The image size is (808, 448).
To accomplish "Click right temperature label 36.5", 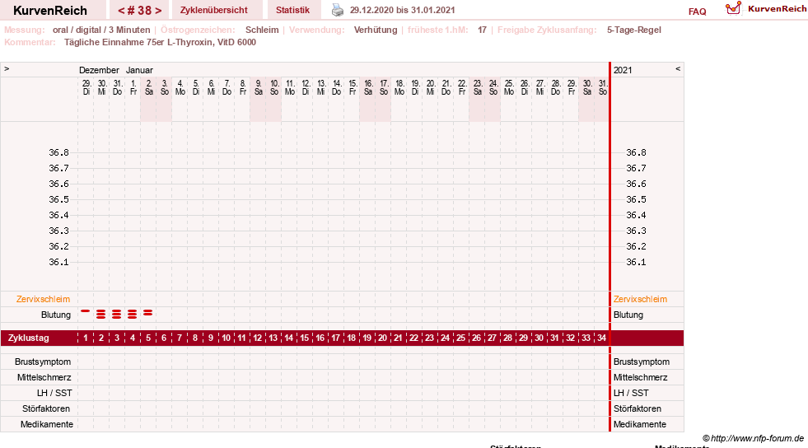I will [x=636, y=199].
